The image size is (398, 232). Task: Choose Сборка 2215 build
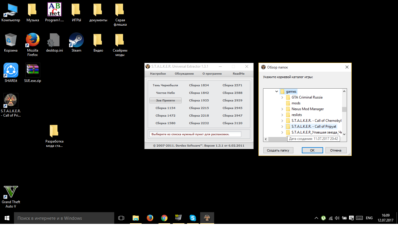pos(199,108)
